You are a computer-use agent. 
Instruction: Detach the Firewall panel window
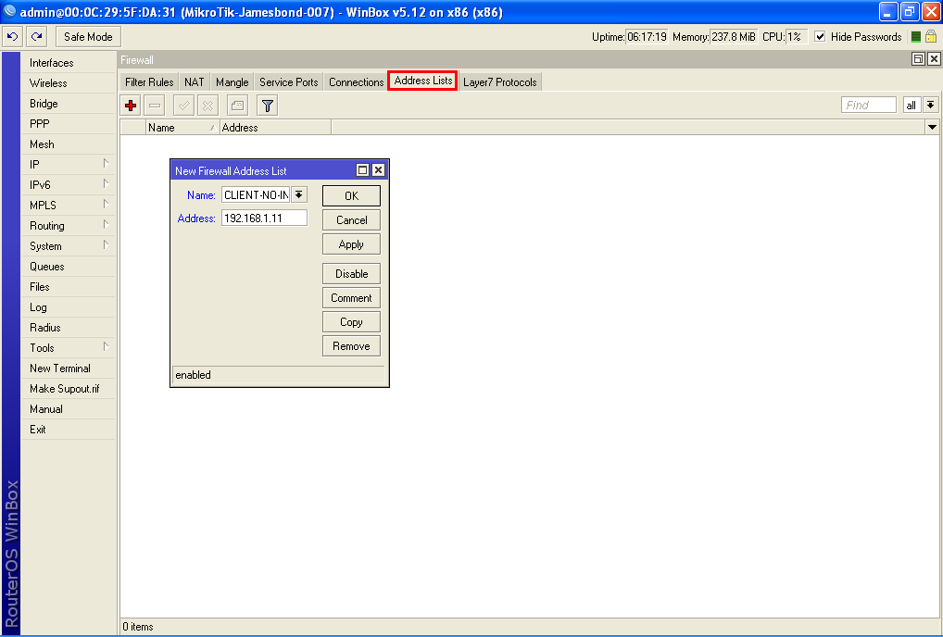click(x=918, y=59)
